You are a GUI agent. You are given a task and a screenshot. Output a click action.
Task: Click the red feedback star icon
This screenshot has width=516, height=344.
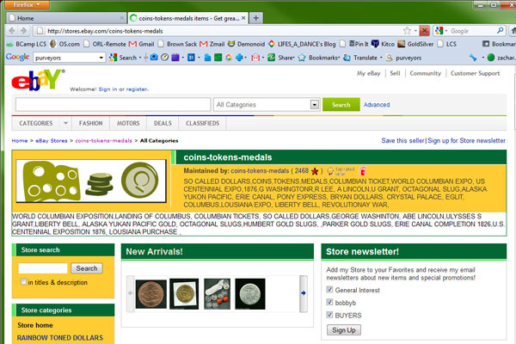pos(315,171)
